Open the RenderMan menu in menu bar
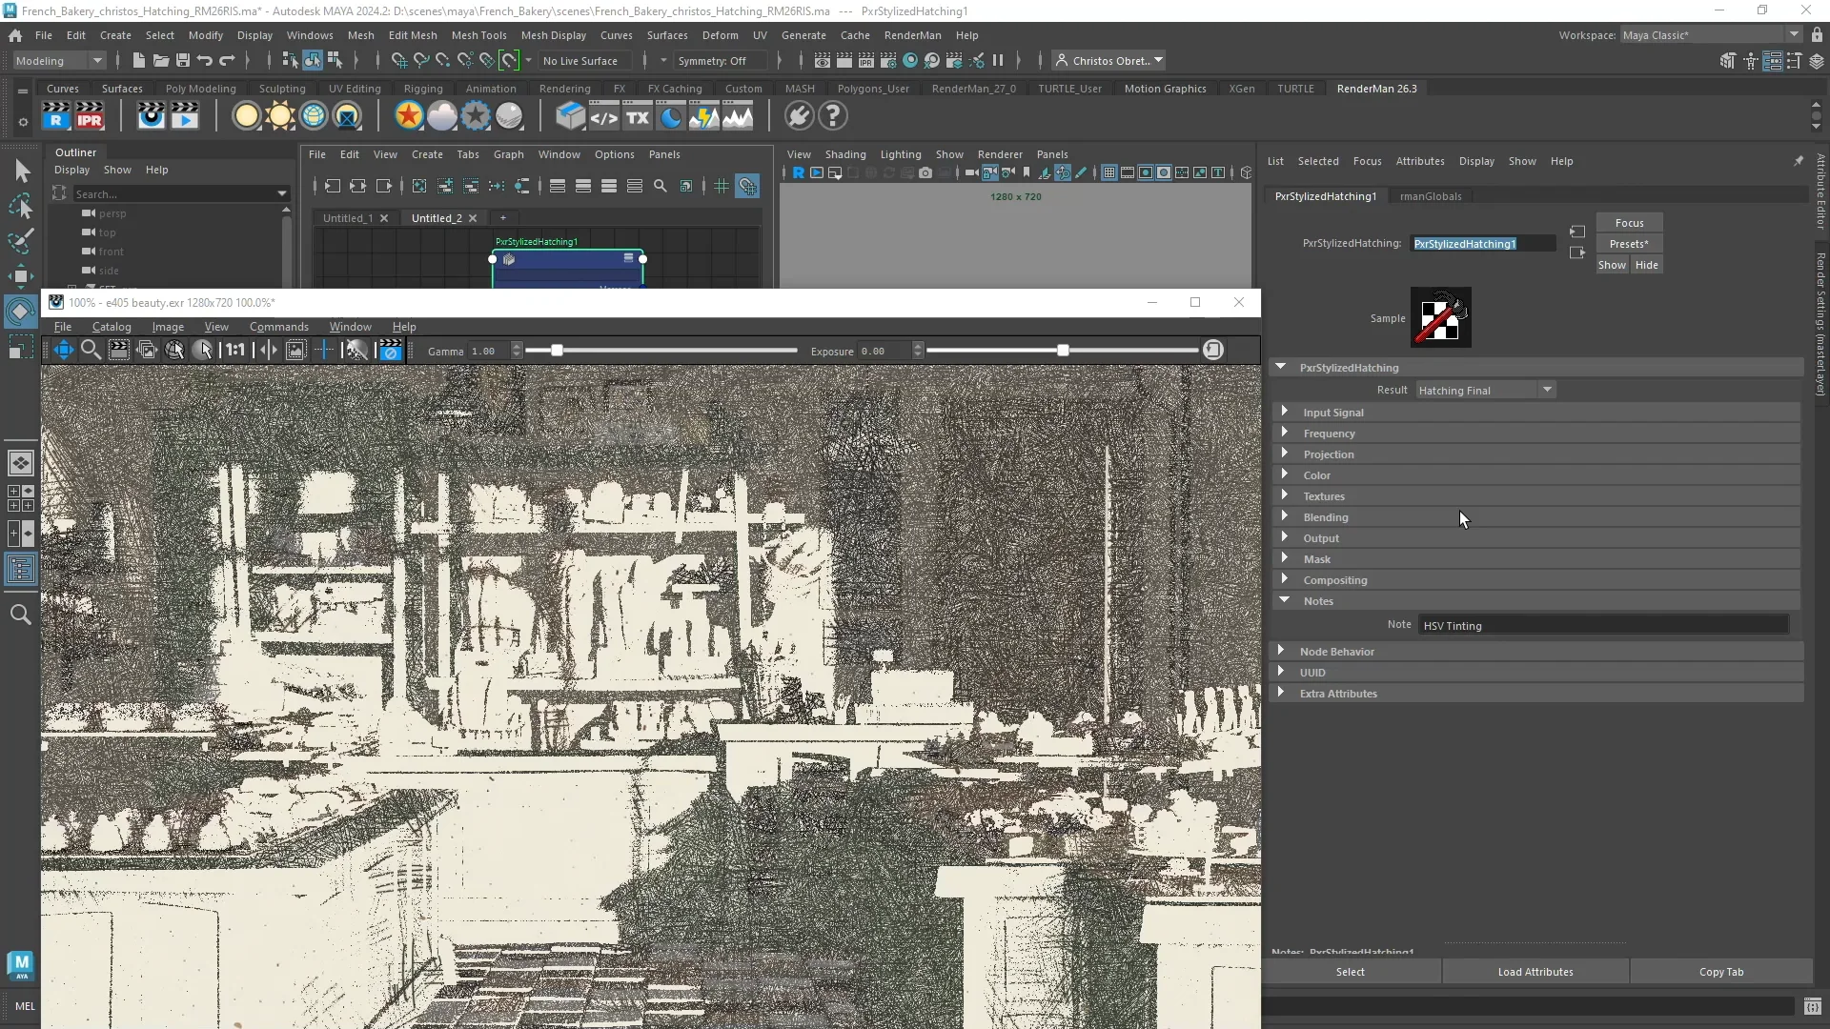The image size is (1830, 1029). point(912,35)
